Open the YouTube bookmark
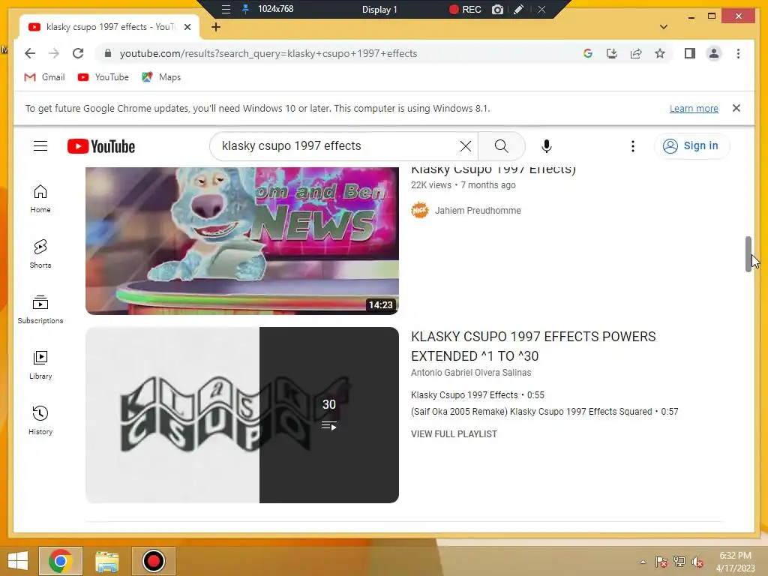Screen dimensions: 768x576 (x=103, y=77)
